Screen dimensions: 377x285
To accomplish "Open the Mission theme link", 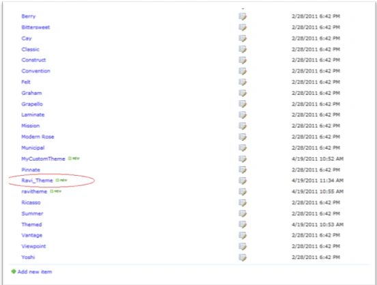I will click(31, 126).
